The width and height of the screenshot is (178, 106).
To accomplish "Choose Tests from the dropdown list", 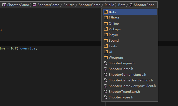I will 130,46.
